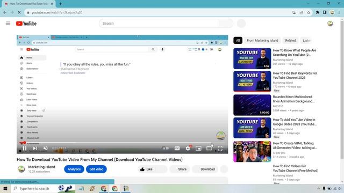The height and width of the screenshot is (193, 344).
Task: Open How To Find Videos For YouTube Channel
Action: click(295, 168)
